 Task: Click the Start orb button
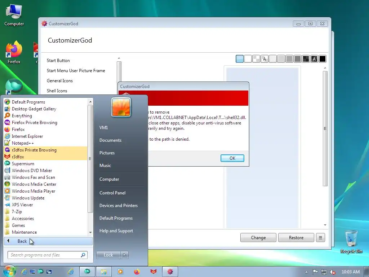[x=9, y=271]
